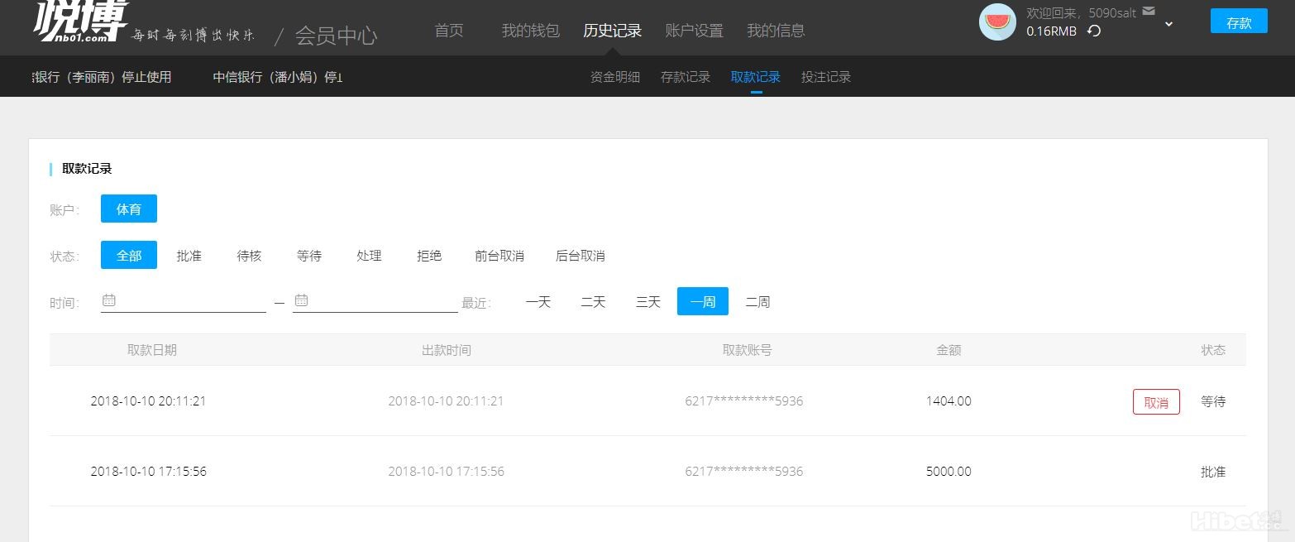
Task: Expand the user account dropdown arrow
Action: point(1168,24)
